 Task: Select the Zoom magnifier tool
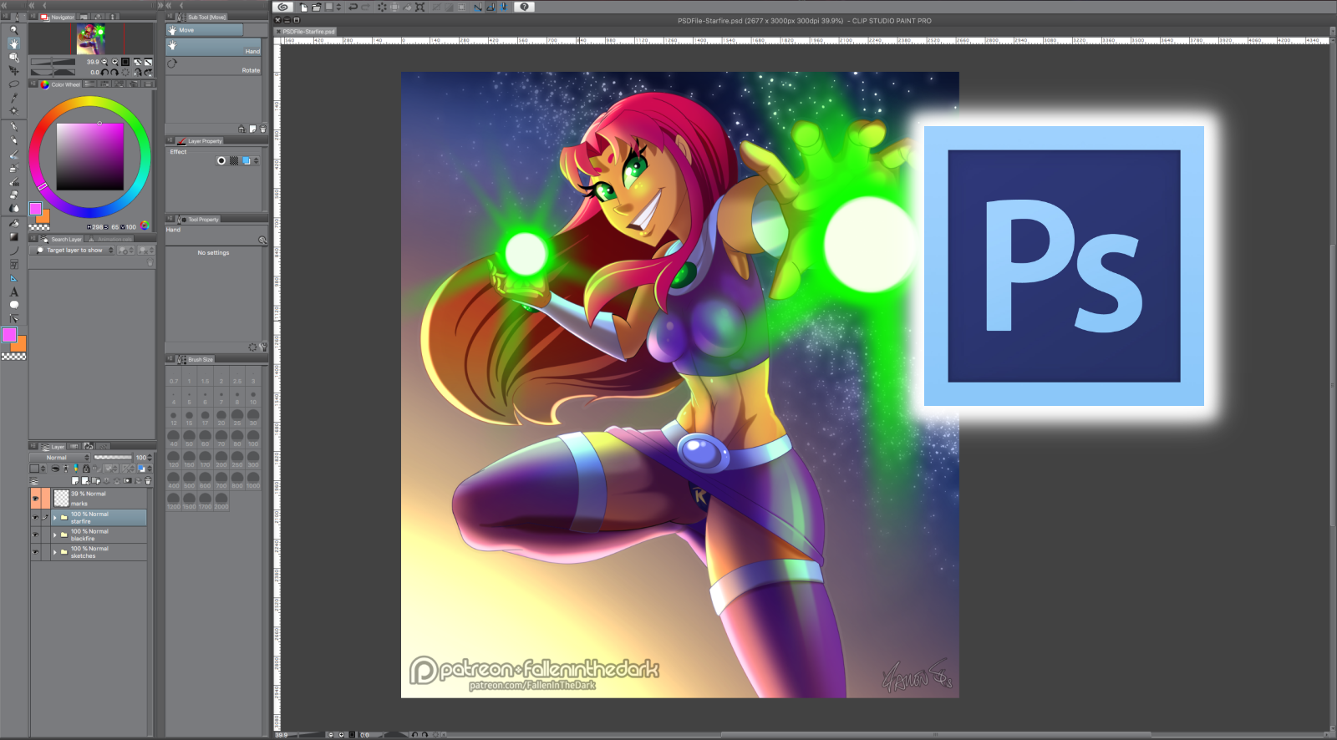[13, 30]
